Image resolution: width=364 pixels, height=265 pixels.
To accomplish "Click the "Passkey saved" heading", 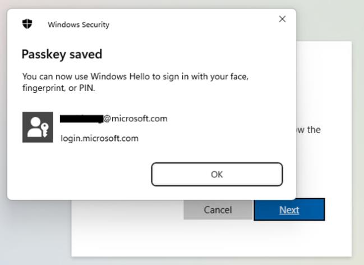I will click(62, 54).
